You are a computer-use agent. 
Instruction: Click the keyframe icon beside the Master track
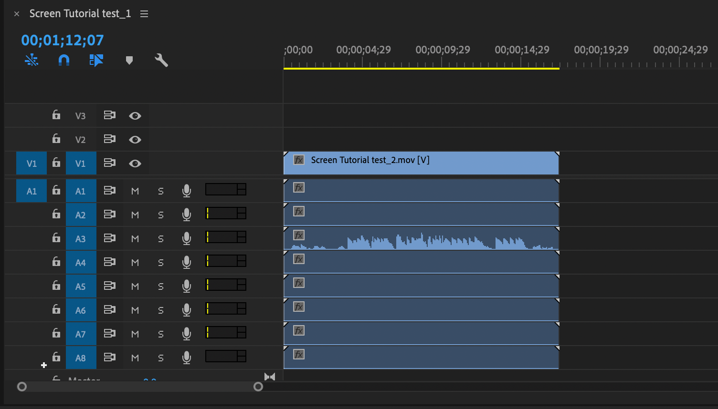click(270, 377)
